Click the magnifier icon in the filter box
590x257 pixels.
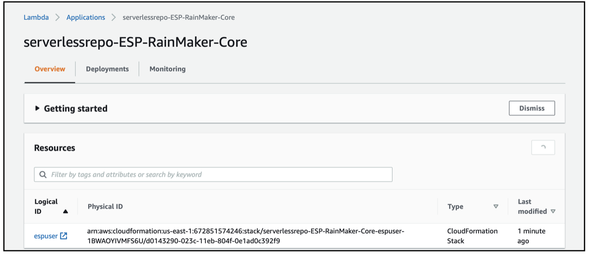pos(43,175)
